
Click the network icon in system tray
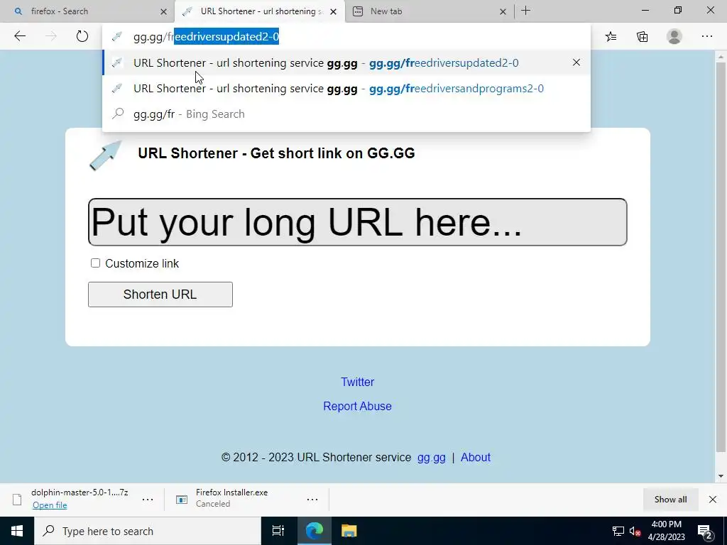point(618,531)
